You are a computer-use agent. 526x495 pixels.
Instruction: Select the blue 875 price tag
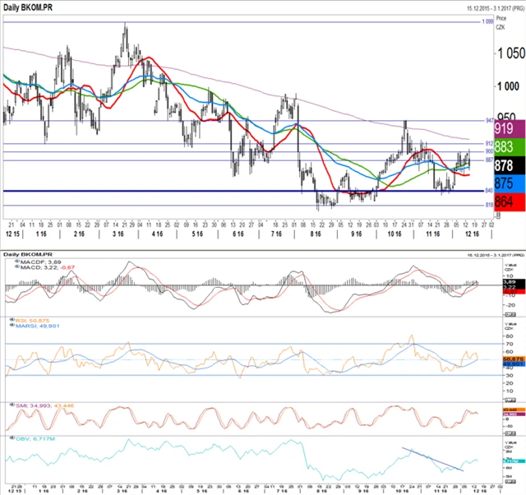click(504, 182)
